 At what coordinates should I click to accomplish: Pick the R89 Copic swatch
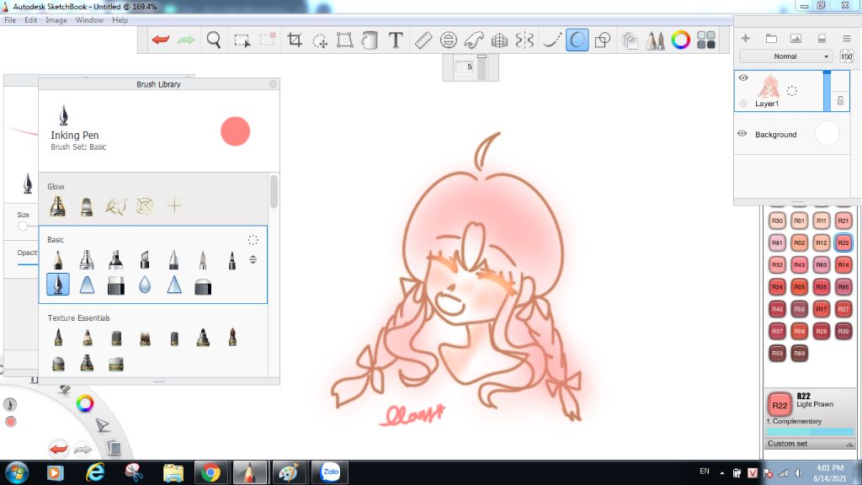[800, 353]
